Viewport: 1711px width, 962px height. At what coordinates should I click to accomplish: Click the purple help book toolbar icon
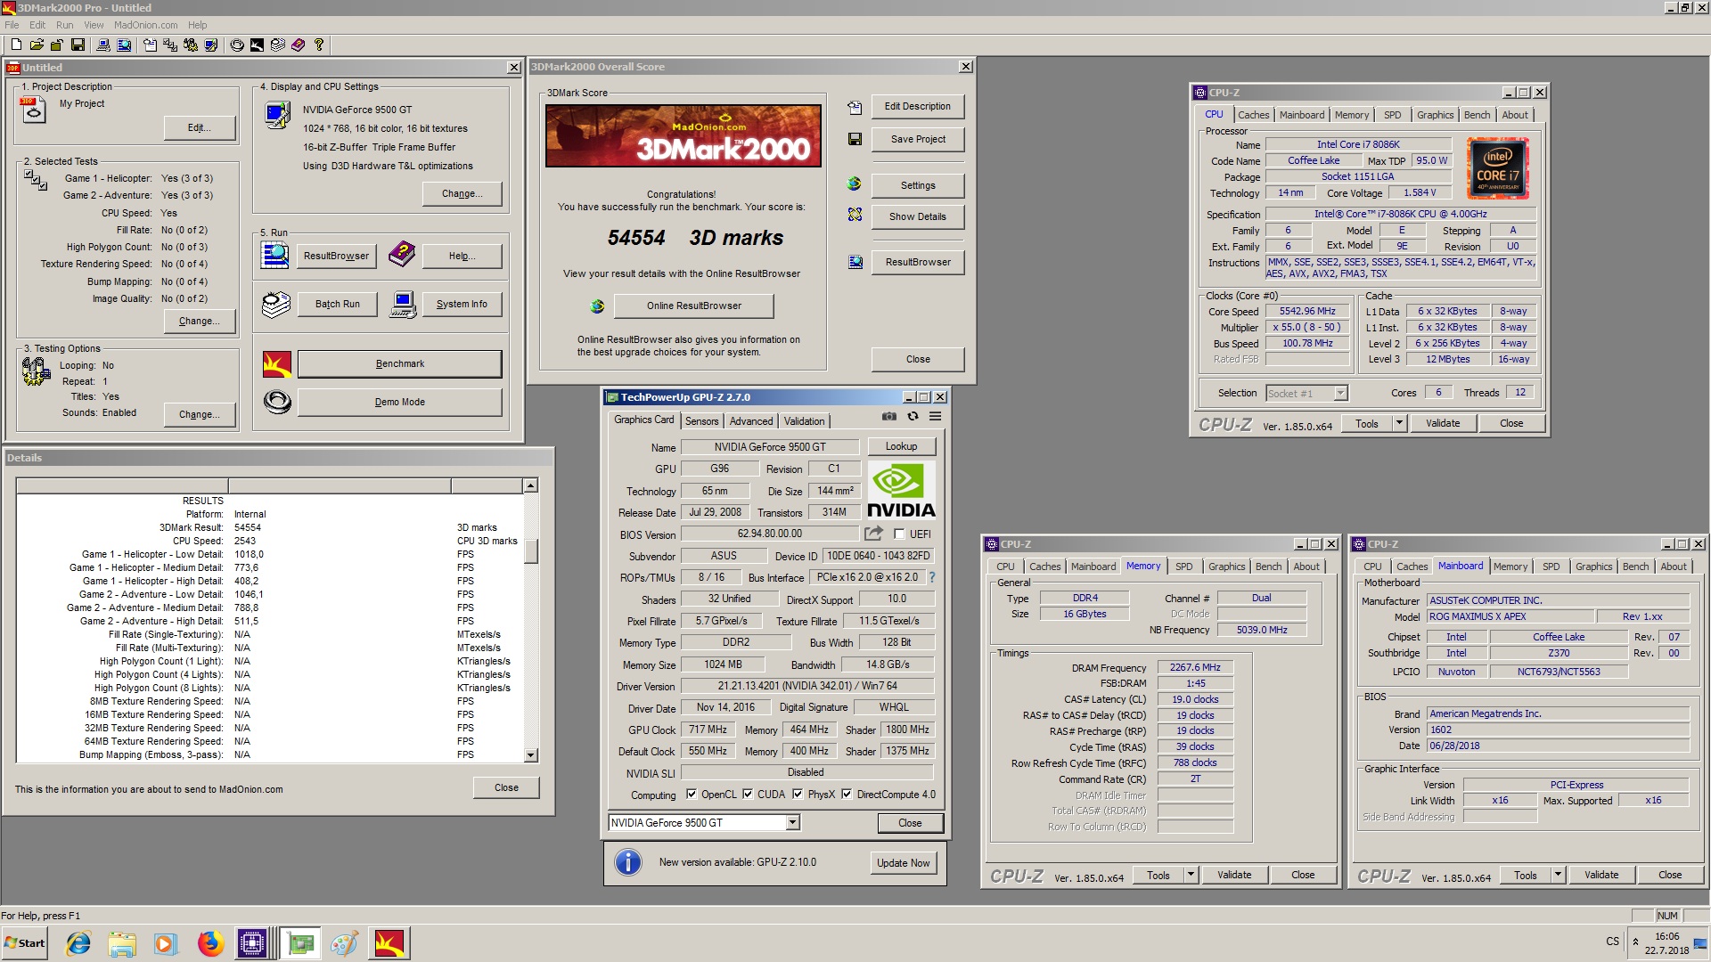coord(298,45)
